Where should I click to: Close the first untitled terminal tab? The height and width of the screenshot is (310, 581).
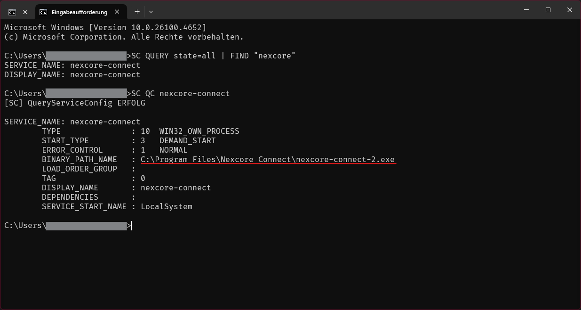pos(25,12)
